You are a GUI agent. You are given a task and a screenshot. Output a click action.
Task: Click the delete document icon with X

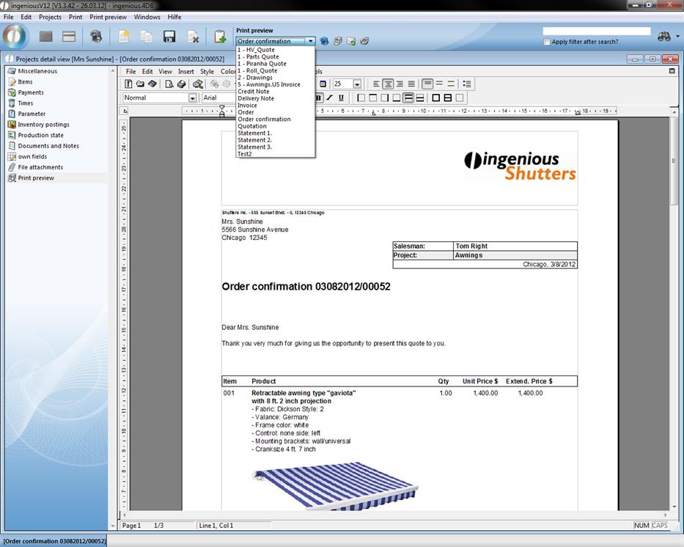pyautogui.click(x=193, y=37)
